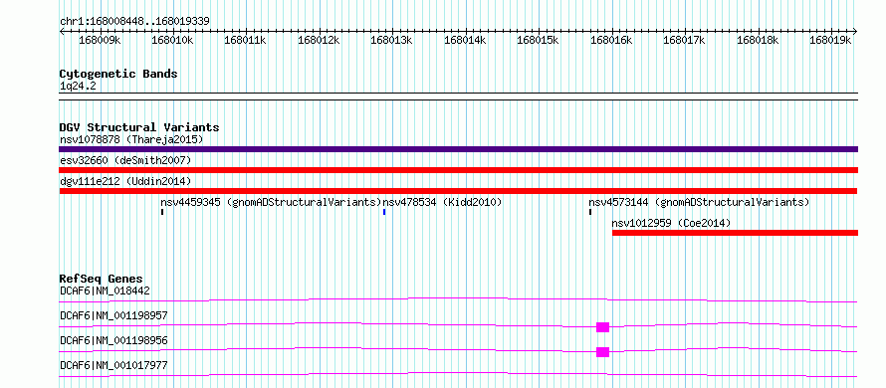Select the RefSeq Genes track title
This screenshot has height=388, width=886.
coord(102,279)
